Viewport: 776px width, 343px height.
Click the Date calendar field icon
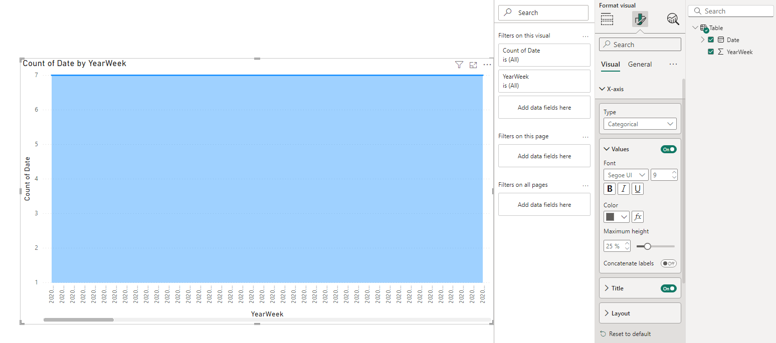(721, 40)
